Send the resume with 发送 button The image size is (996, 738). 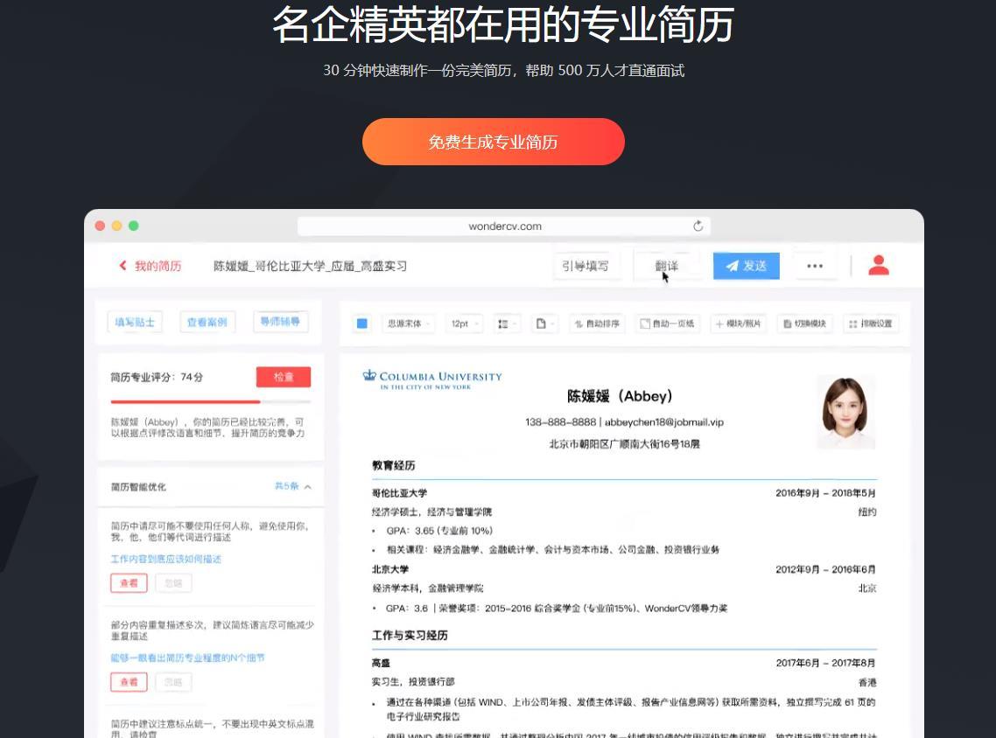(x=747, y=266)
